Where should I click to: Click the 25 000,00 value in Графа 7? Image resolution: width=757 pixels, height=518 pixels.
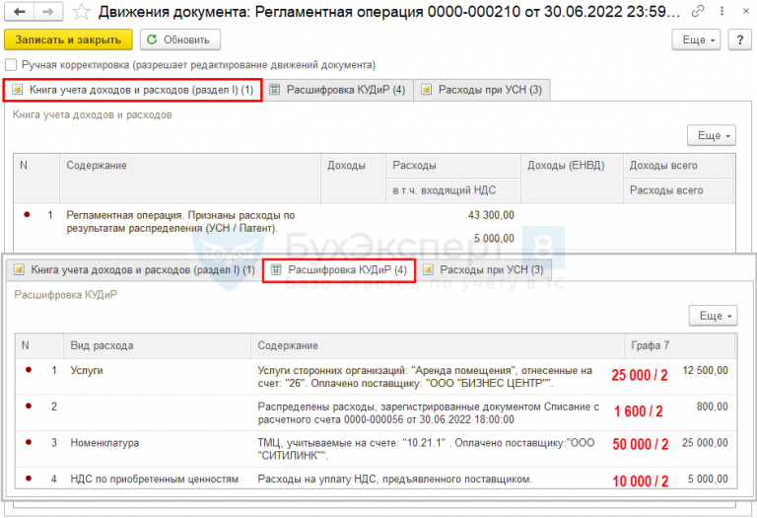click(705, 443)
